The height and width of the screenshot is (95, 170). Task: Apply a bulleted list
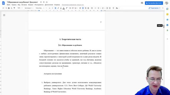(98, 8)
